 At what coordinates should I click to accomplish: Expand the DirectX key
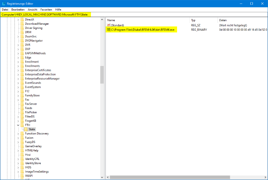(x=18, y=19)
